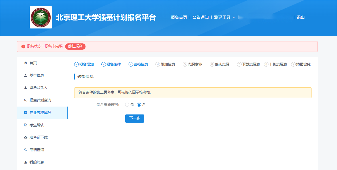Click the 附加信息 step label
This screenshot has width=337, height=170.
tap(168, 64)
